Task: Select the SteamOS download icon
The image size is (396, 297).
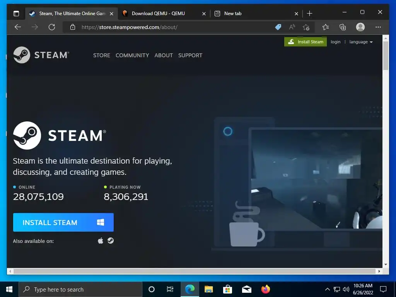Action: tap(111, 241)
